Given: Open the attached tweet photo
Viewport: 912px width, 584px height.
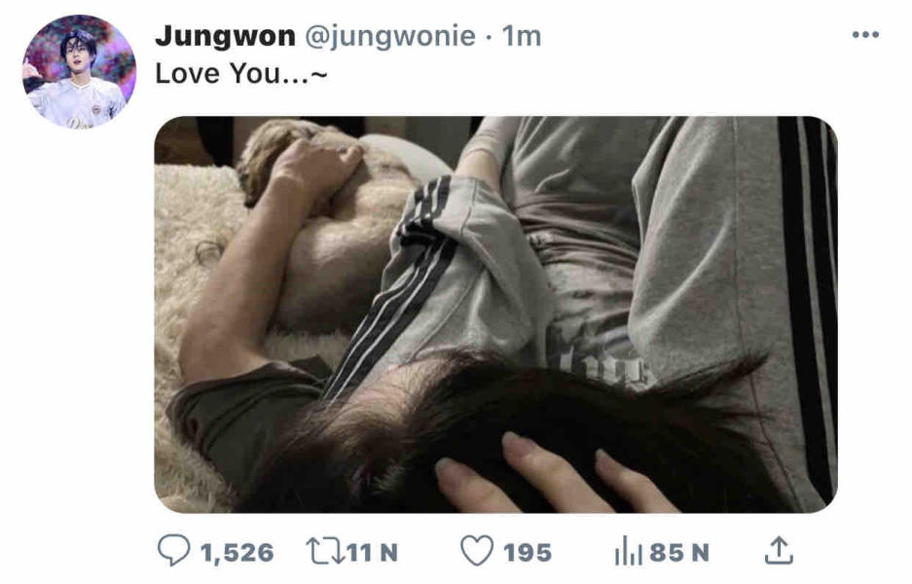Looking at the screenshot, I should tap(495, 314).
